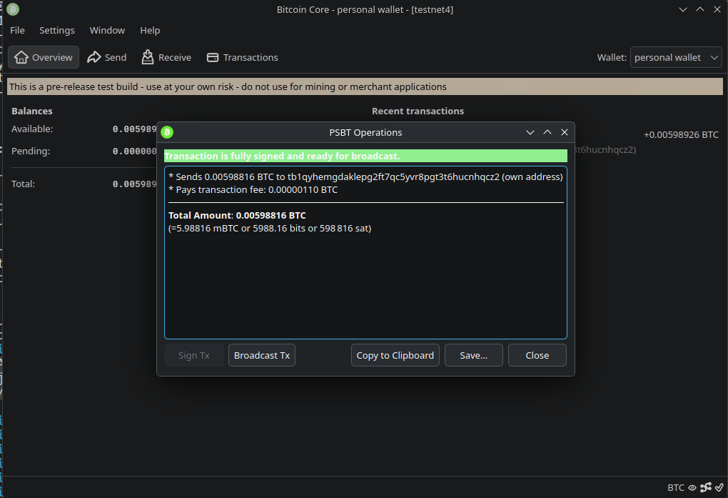Click the +0.00598926 BTC recent transaction

(681, 135)
